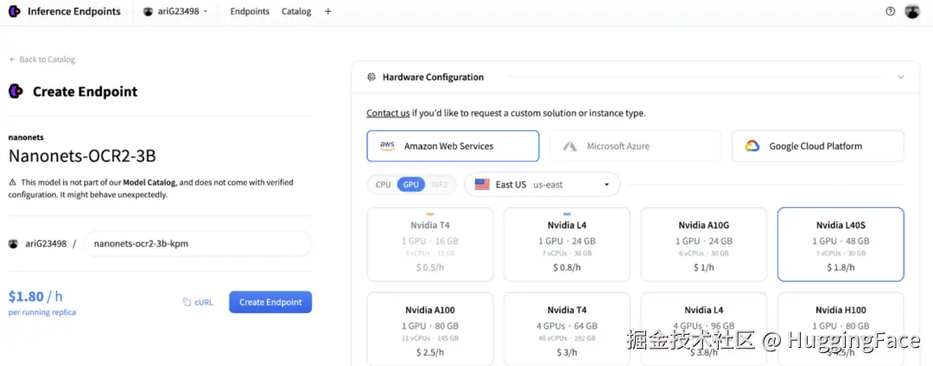Switch accelerator type to GPU
The width and height of the screenshot is (933, 366).
(x=411, y=185)
